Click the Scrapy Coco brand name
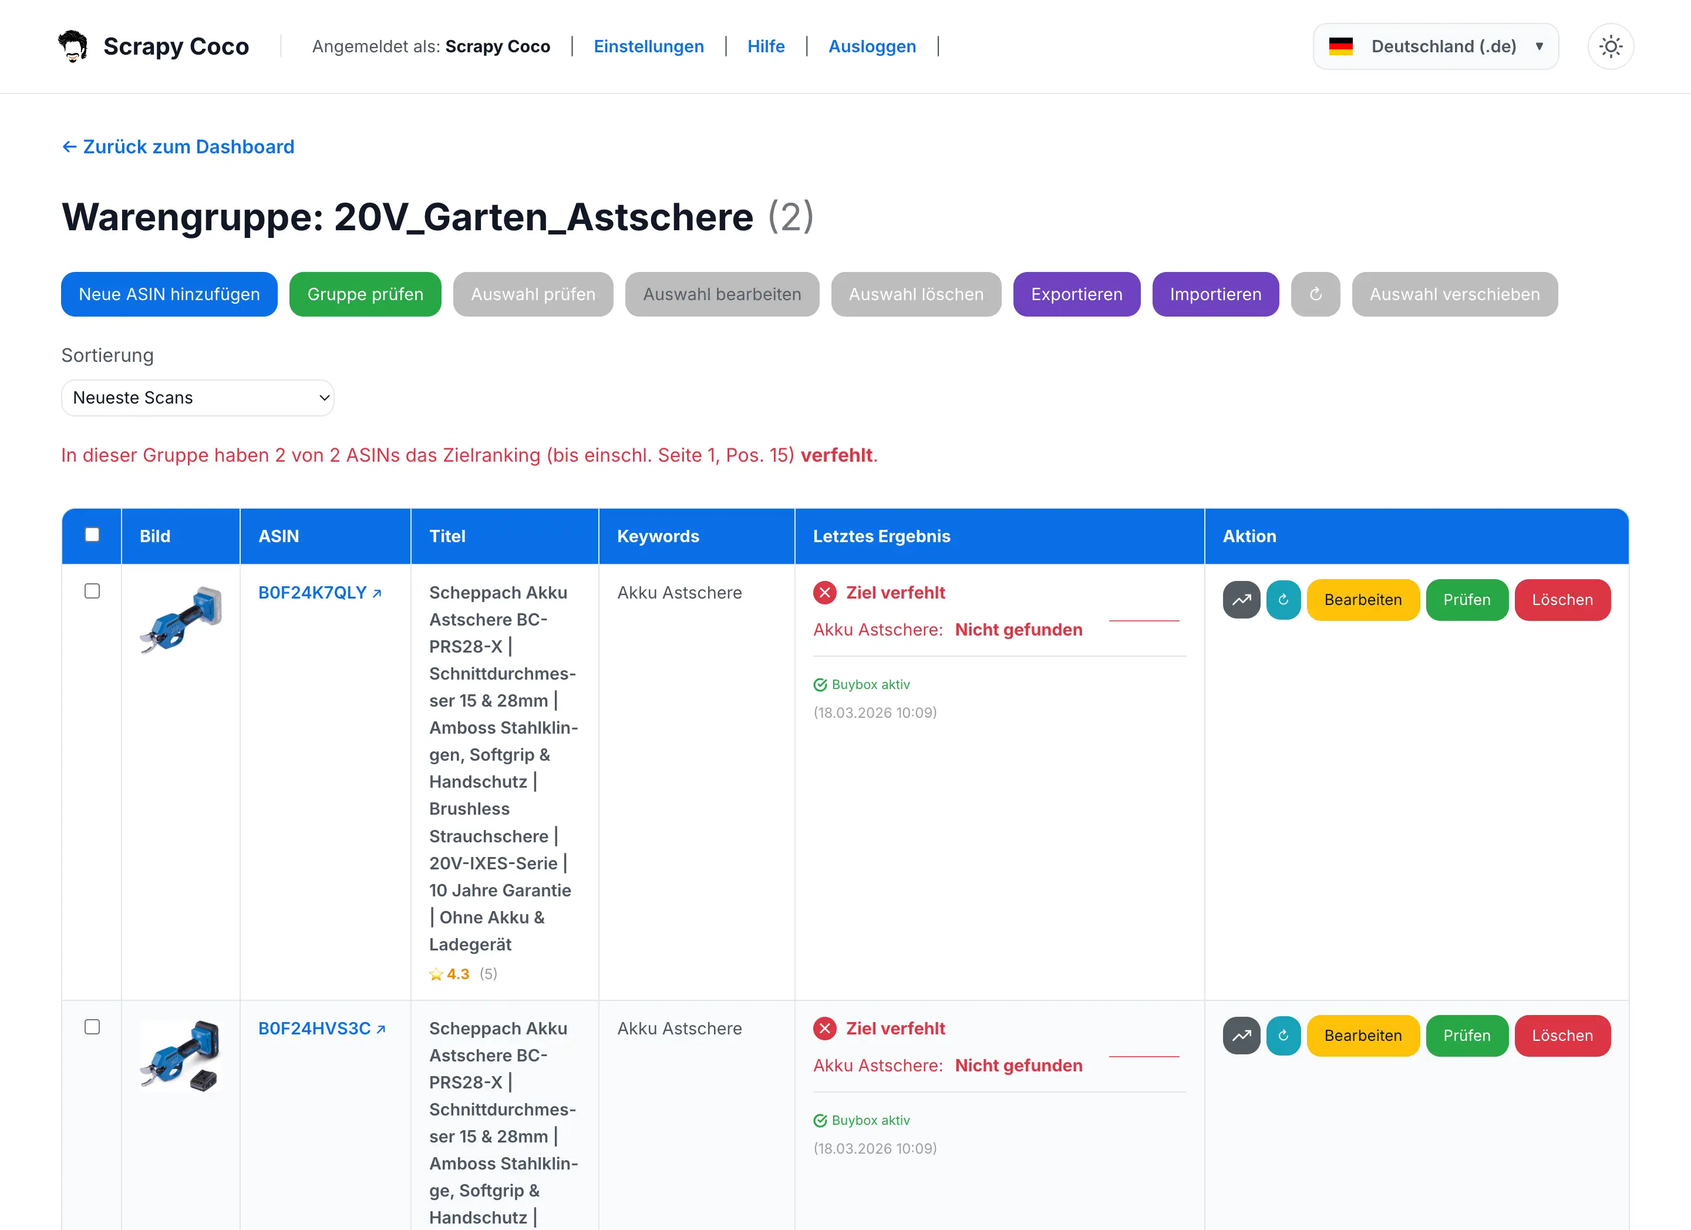The height and width of the screenshot is (1230, 1691). (176, 46)
